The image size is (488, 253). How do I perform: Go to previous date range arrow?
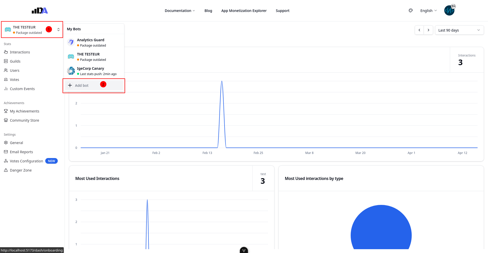coord(419,30)
